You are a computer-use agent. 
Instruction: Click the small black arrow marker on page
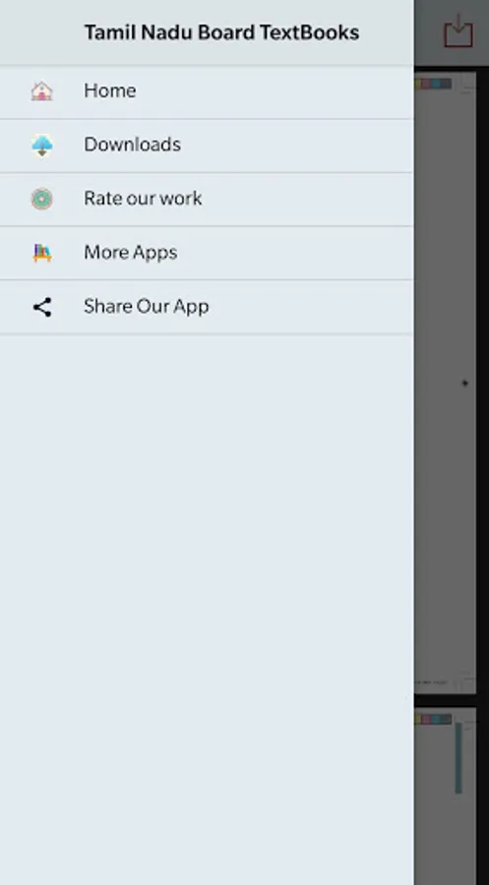point(464,383)
